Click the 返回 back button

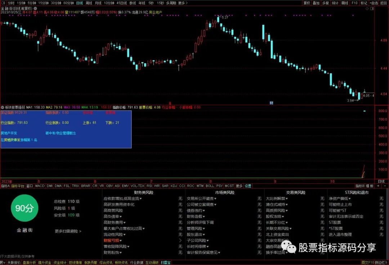tap(384, 3)
